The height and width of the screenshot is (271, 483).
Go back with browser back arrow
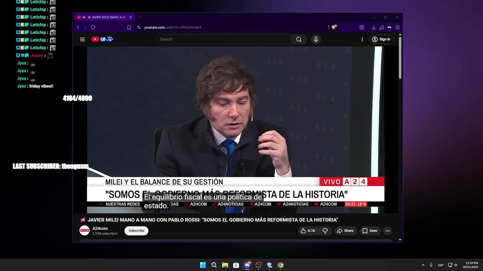(78, 27)
